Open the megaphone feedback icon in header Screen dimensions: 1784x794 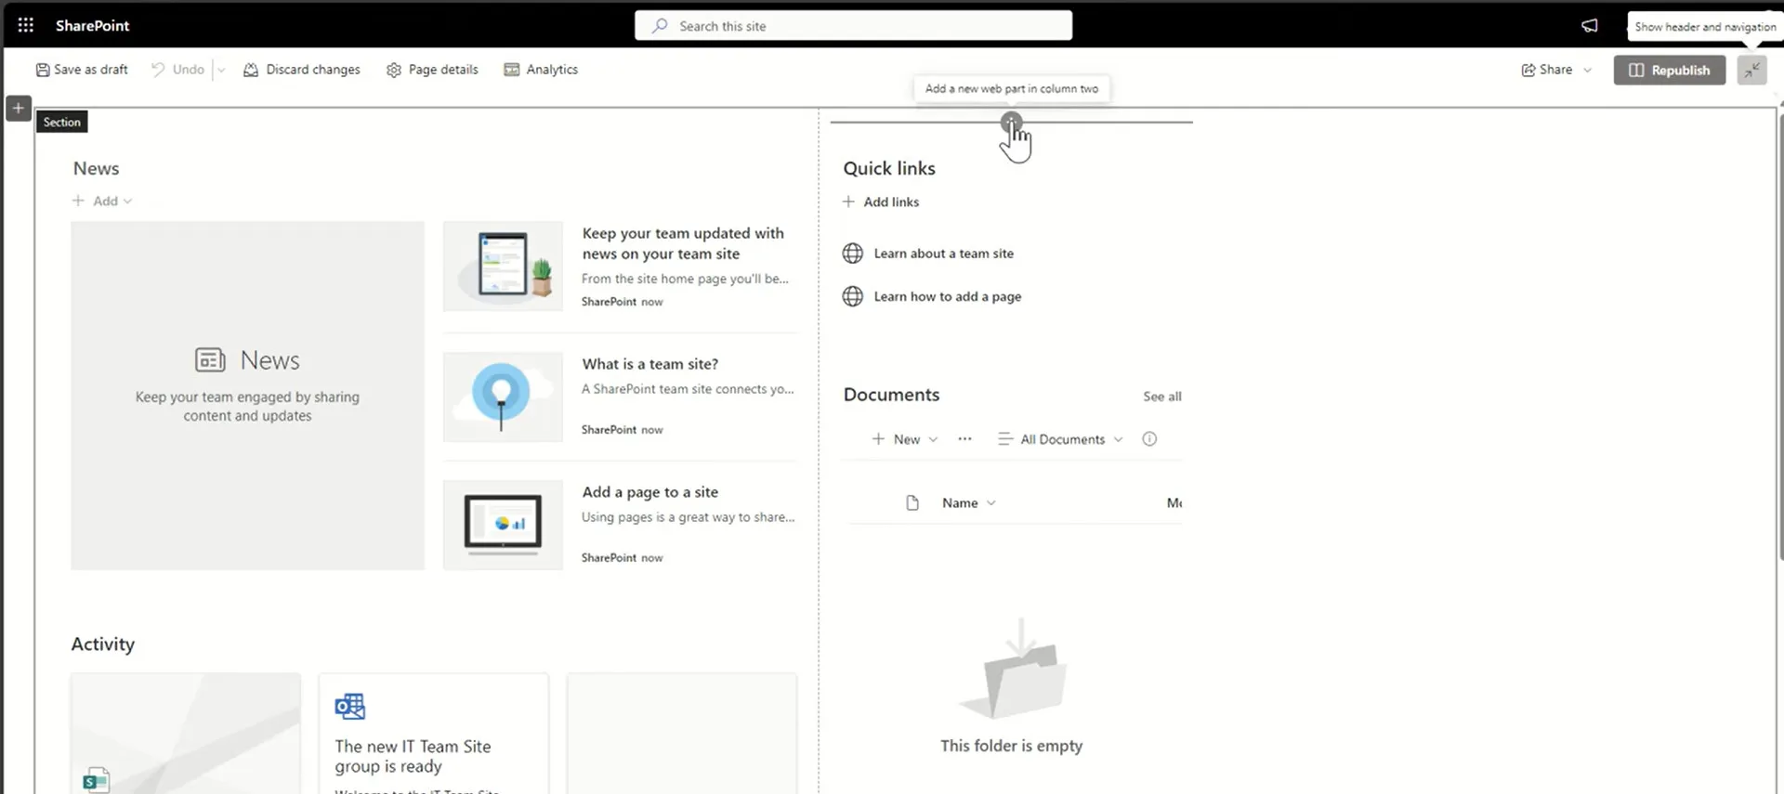point(1590,25)
